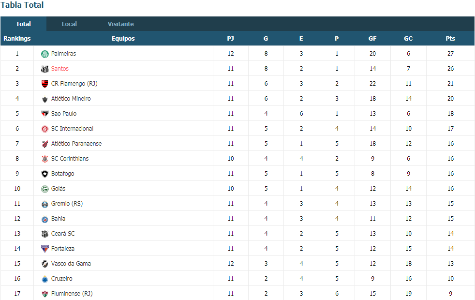Select the Total tab
Viewport: 475px width, 300px height.
pyautogui.click(x=23, y=24)
